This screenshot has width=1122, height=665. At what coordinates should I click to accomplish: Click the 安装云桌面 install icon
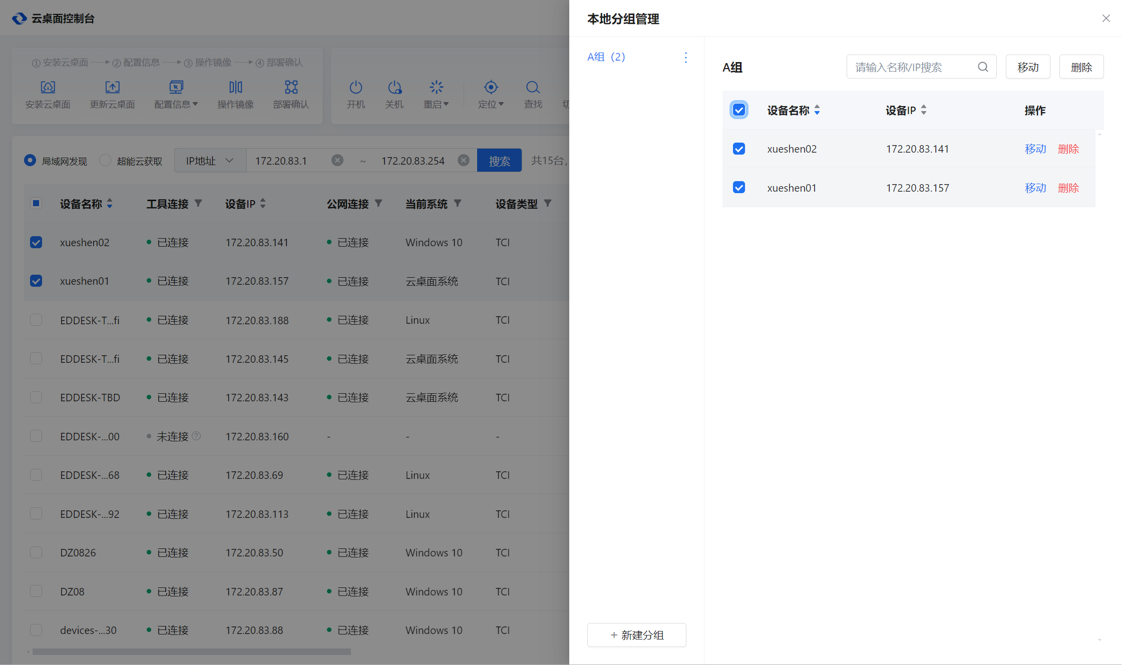click(x=48, y=88)
